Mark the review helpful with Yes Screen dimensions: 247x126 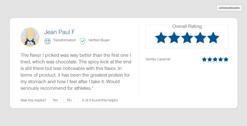click(55, 100)
